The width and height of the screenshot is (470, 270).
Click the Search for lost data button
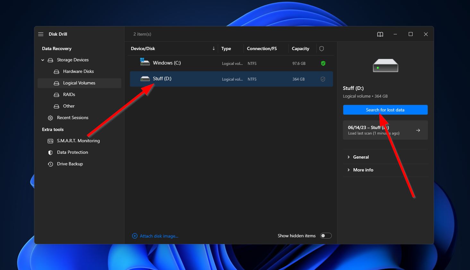[385, 110]
